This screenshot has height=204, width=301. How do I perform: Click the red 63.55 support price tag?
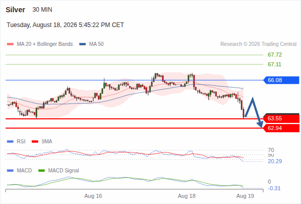coord(281,118)
